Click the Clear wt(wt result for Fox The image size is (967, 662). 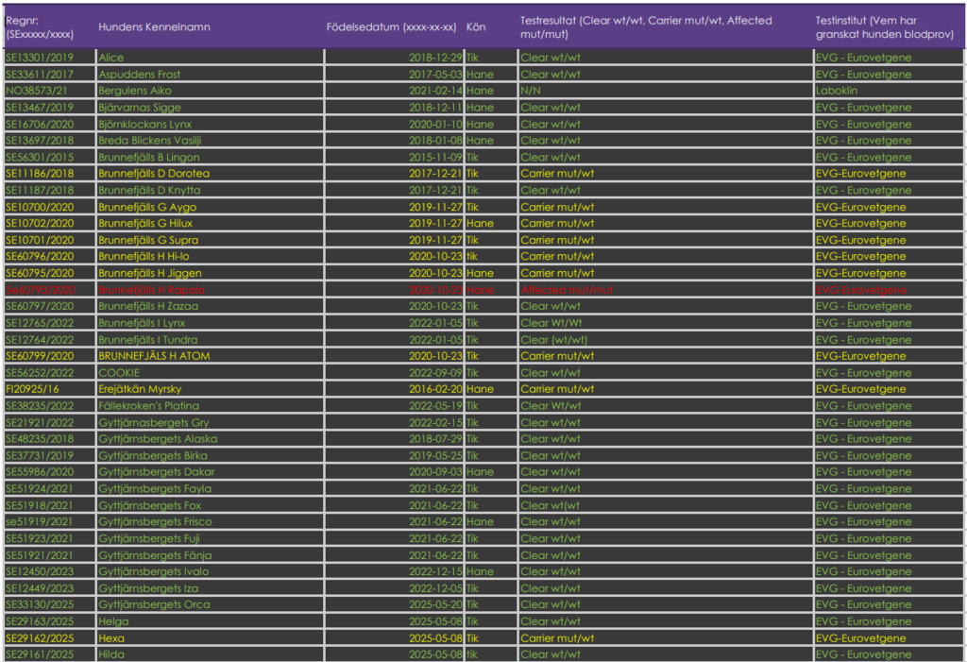(666, 504)
